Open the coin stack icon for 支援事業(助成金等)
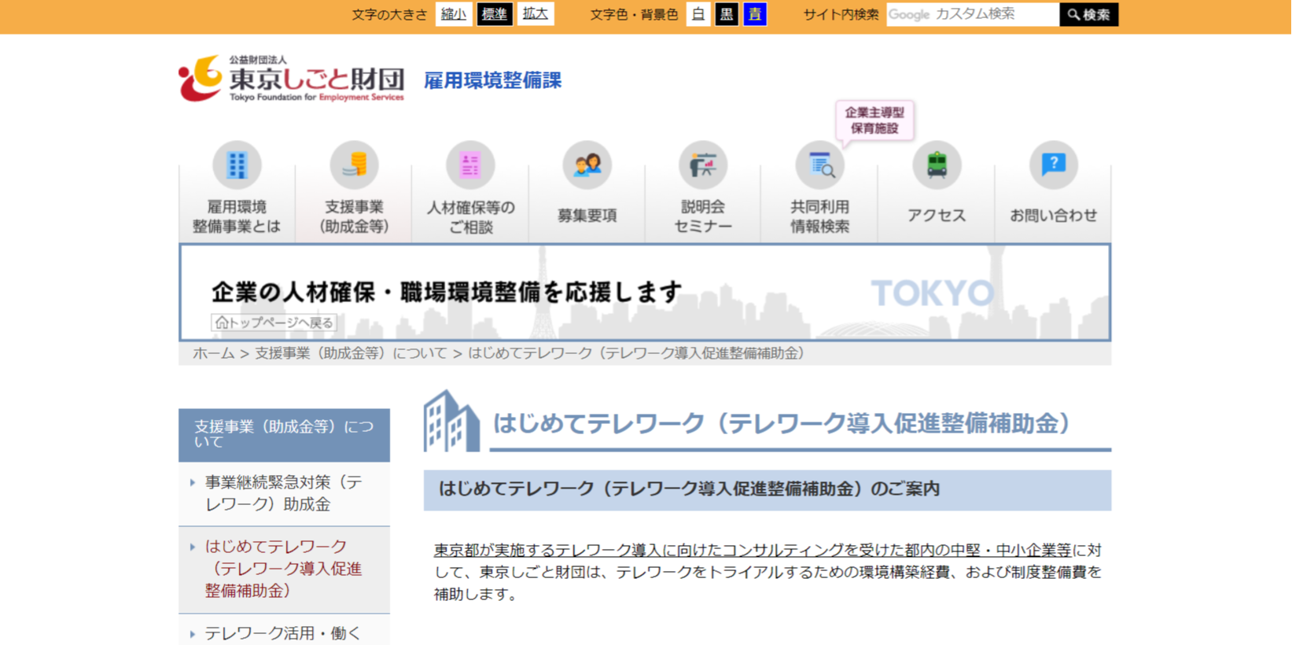Screen dimensions: 1292x645 354,165
